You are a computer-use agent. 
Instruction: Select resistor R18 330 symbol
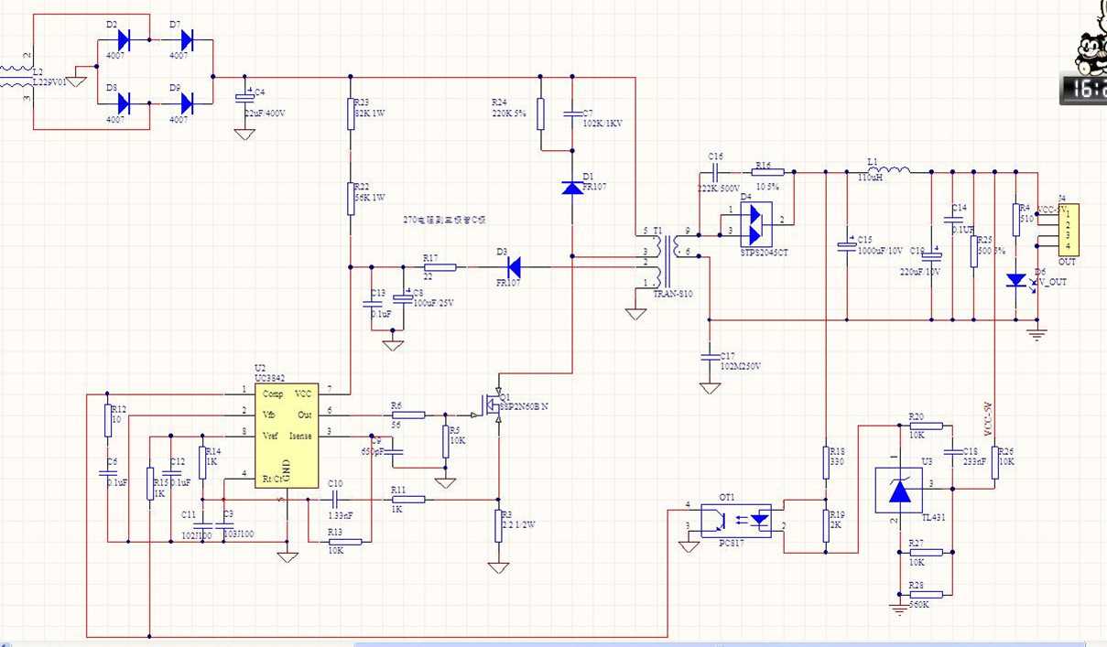pos(826,462)
